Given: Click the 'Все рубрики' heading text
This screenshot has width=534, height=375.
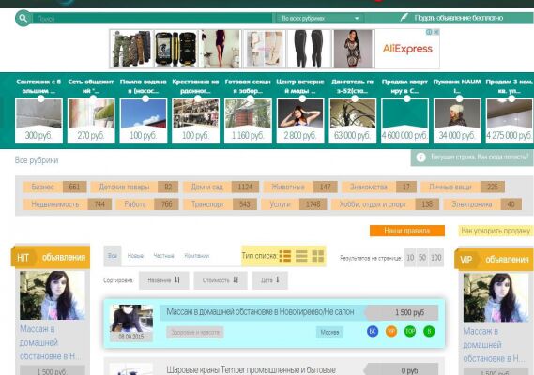Looking at the screenshot, I should tap(37, 160).
